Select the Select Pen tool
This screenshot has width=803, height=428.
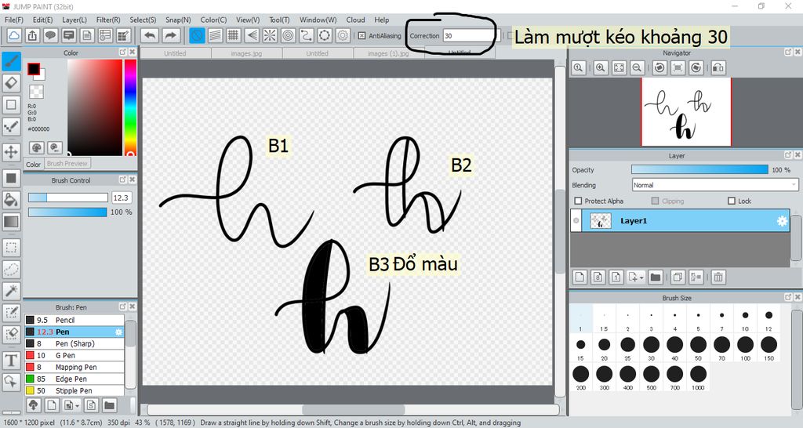point(11,312)
